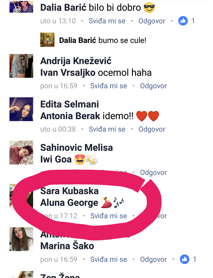Like Andrija Knežević's comment
Image resolution: width=213 pixels, height=278 pixels.
click(x=109, y=86)
